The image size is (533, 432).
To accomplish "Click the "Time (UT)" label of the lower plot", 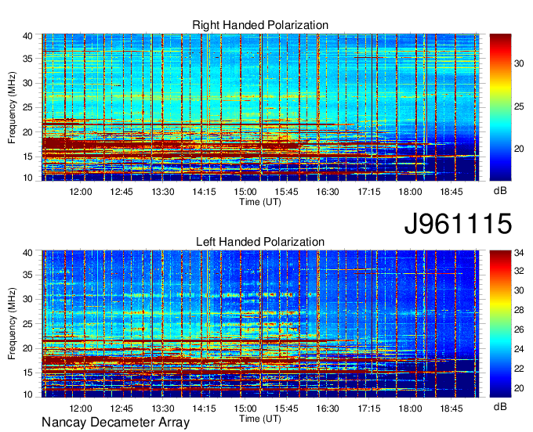I will 260,419.
